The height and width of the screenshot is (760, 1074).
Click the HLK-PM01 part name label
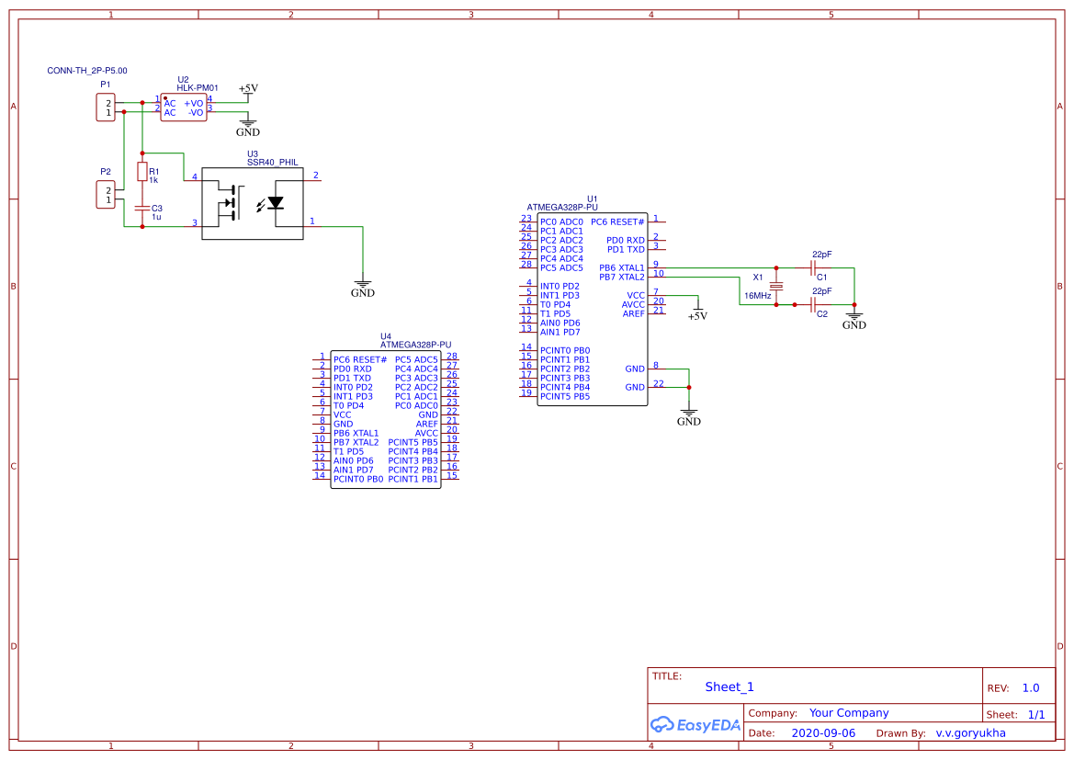[198, 87]
